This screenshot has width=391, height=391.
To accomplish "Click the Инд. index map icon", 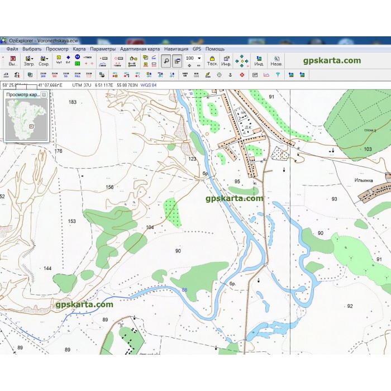I will point(259,60).
